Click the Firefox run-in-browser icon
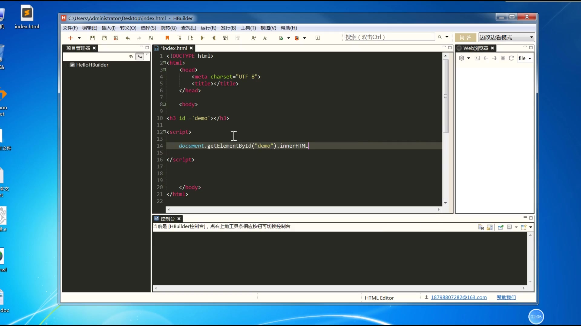The width and height of the screenshot is (581, 326). point(297,38)
